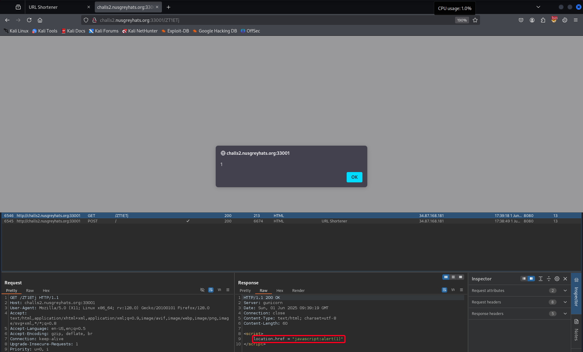Image resolution: width=583 pixels, height=352 pixels.
Task: Select the Response Raw tab
Action: (263, 291)
